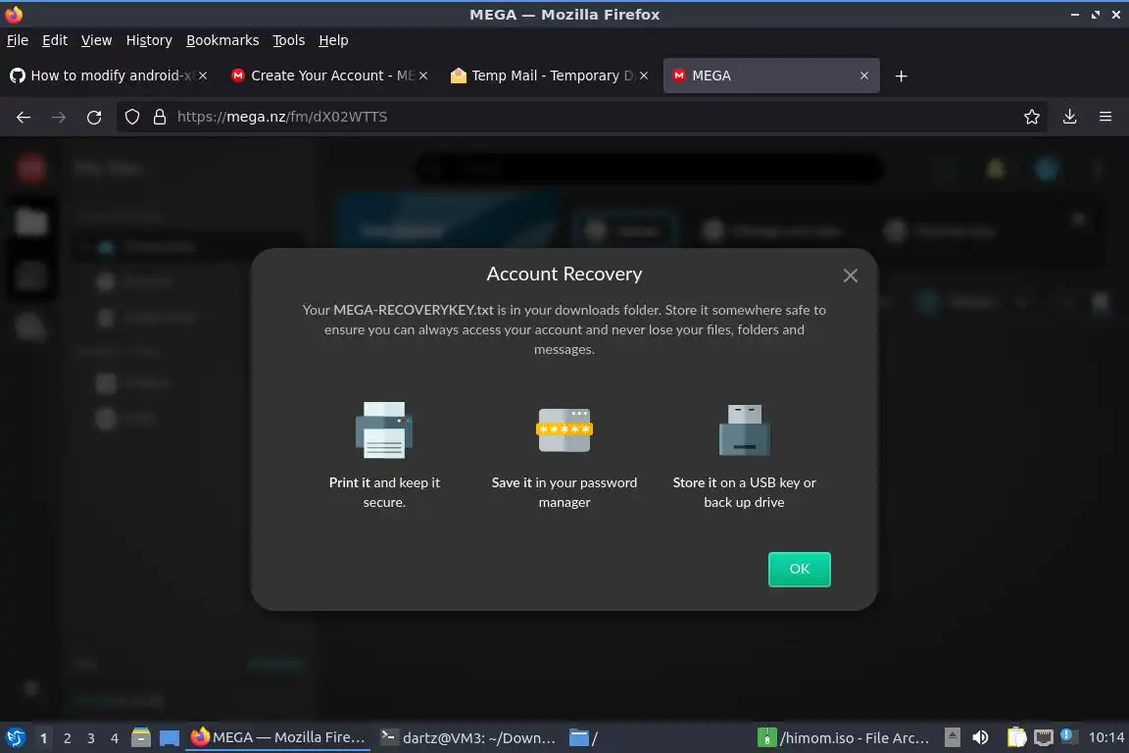Open the View menu

click(x=96, y=40)
